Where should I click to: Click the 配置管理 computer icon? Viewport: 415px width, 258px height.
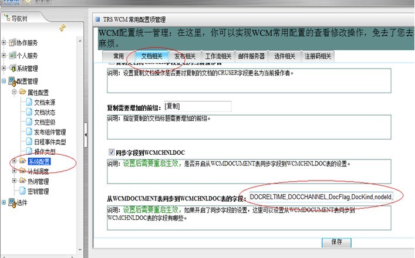click(12, 81)
